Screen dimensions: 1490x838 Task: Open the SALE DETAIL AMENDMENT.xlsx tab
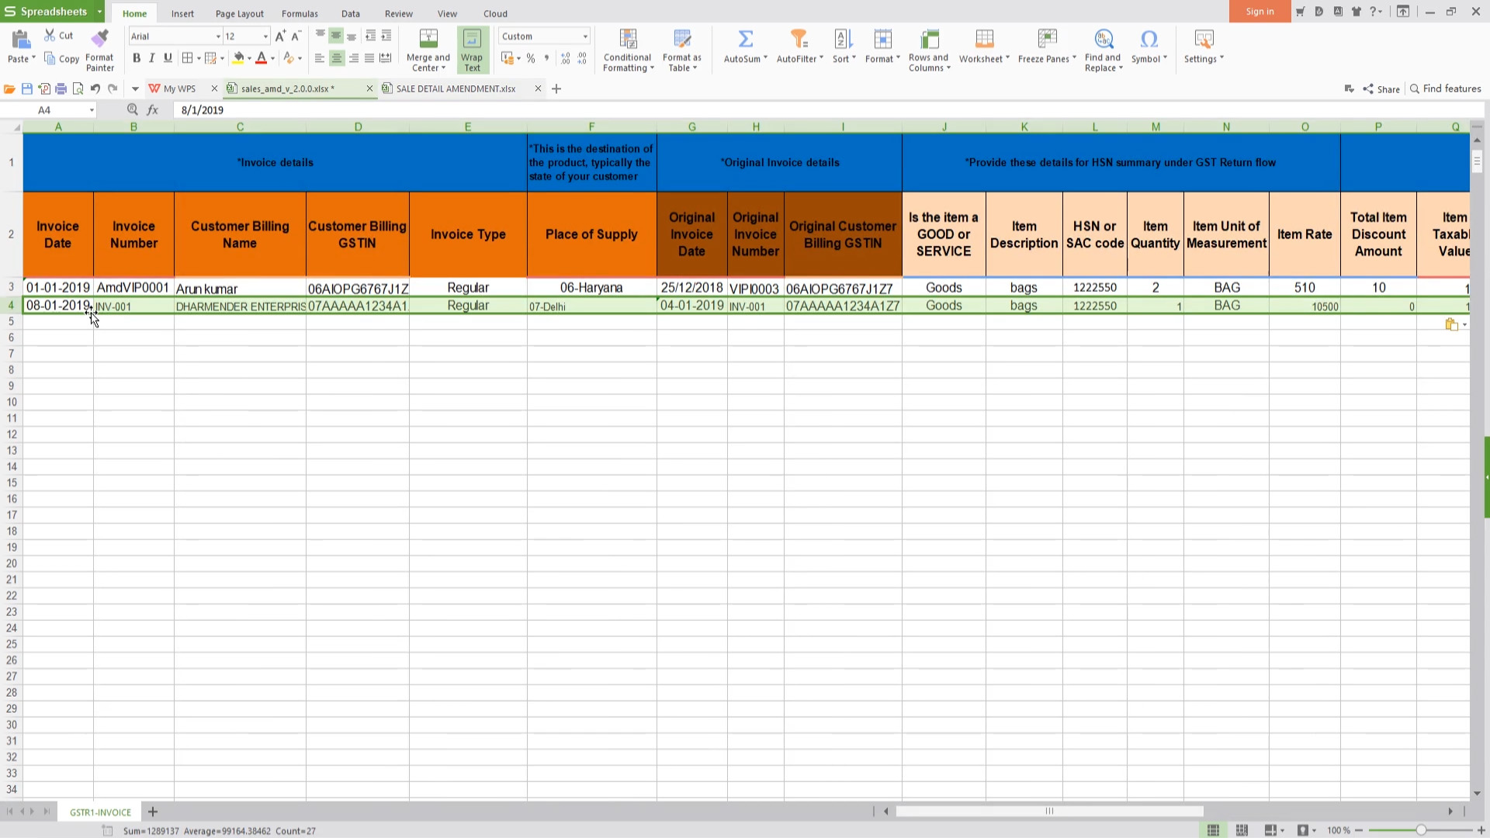pos(456,88)
